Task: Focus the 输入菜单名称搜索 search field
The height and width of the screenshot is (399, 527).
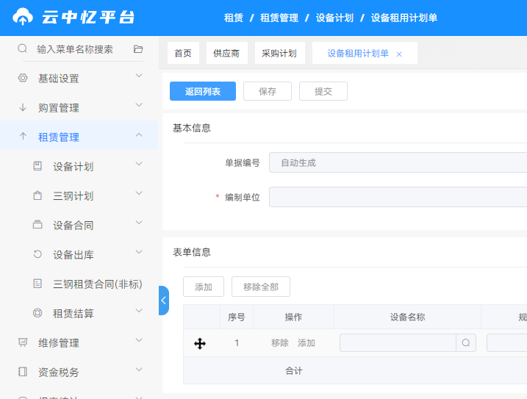Action: (75, 49)
